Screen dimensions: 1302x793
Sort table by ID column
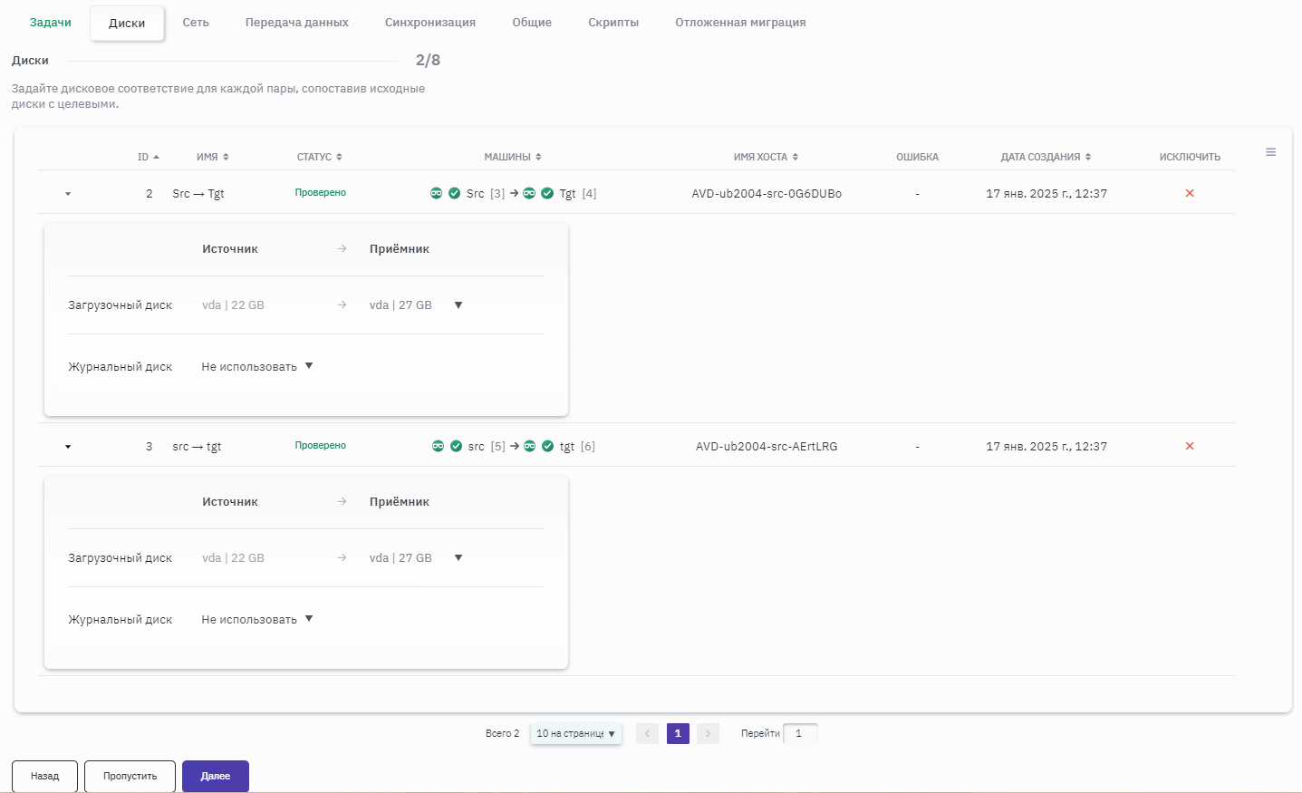pos(148,157)
